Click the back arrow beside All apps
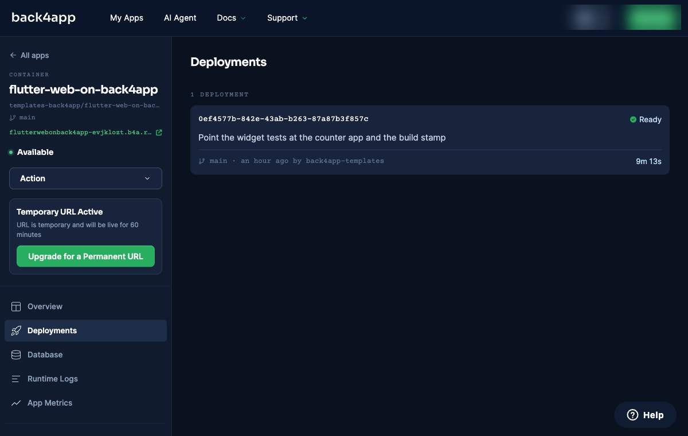Screen dimensions: 688x436 pos(13,56)
